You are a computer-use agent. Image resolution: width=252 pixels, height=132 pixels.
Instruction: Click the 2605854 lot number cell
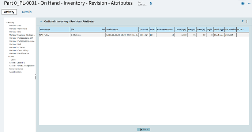(x=231, y=35)
